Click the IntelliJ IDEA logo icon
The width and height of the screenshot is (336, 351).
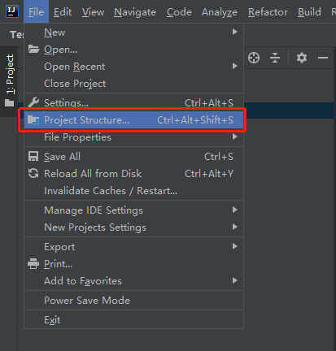tap(12, 11)
